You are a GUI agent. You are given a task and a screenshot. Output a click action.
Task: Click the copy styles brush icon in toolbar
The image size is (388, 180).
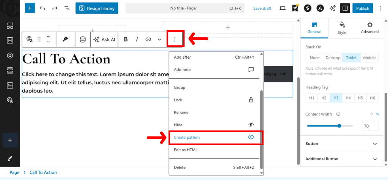[66, 39]
